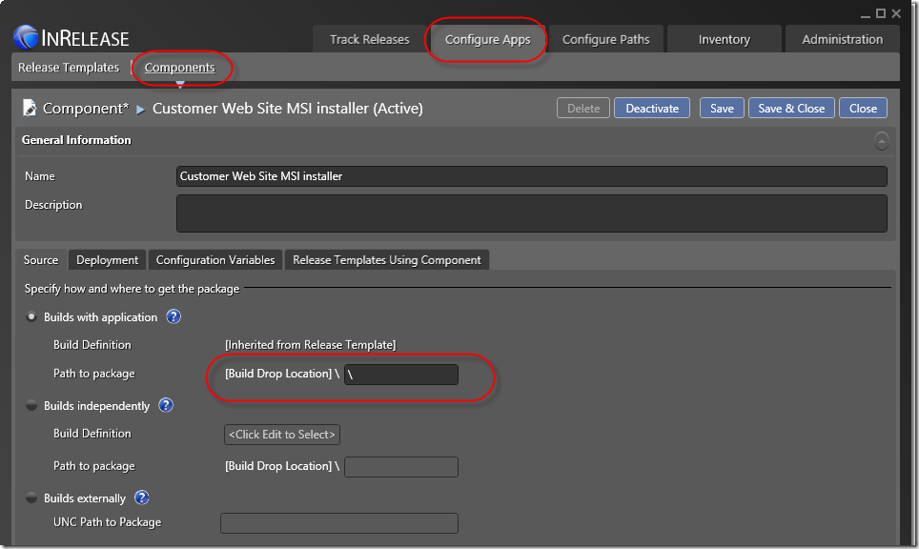Click the General Information heading
The height and width of the screenshot is (549, 919).
pyautogui.click(x=77, y=140)
